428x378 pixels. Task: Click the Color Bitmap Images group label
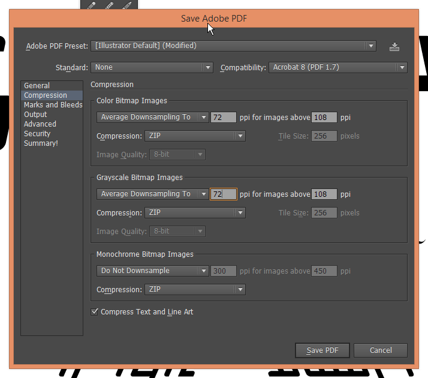pyautogui.click(x=131, y=101)
